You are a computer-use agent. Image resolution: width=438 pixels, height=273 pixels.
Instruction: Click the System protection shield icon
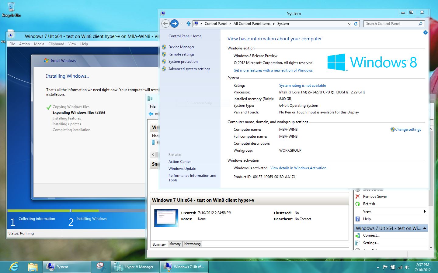164,62
